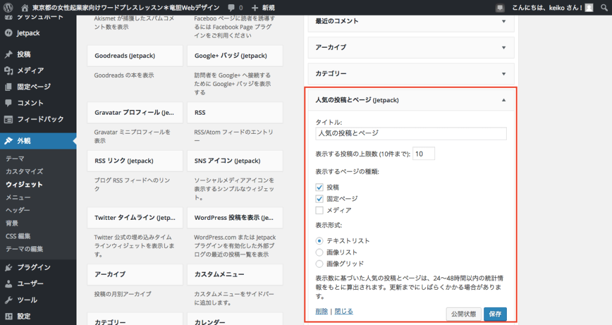This screenshot has width=612, height=325.
Task: Click the 閉じる link
Action: (x=344, y=311)
